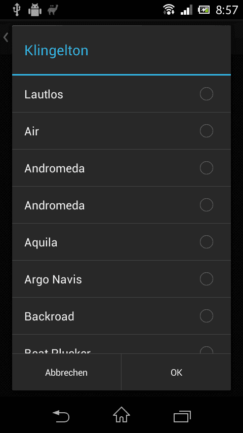Tap the Wi-Fi signal status icon

pos(169,10)
